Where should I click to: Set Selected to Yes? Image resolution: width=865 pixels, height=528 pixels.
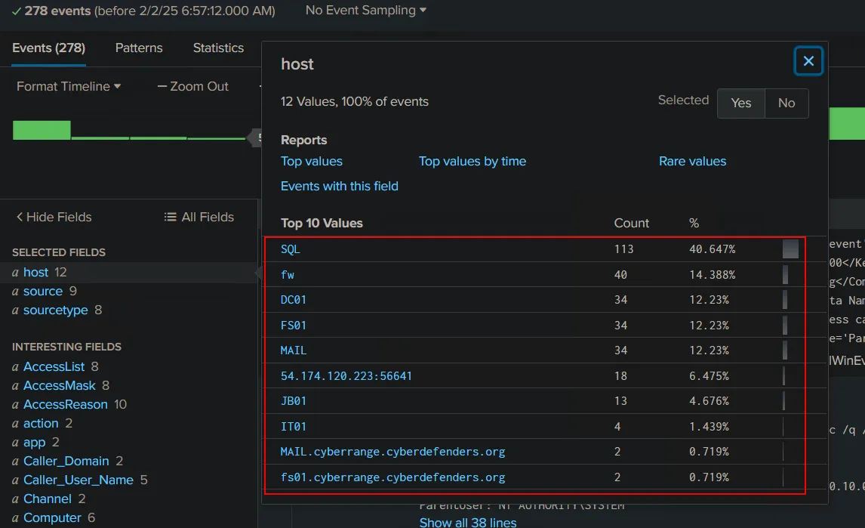(740, 103)
